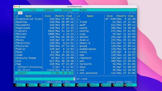Click the left panel history forward arrow
Viewport: 162px width, 91px height.
(73, 13)
